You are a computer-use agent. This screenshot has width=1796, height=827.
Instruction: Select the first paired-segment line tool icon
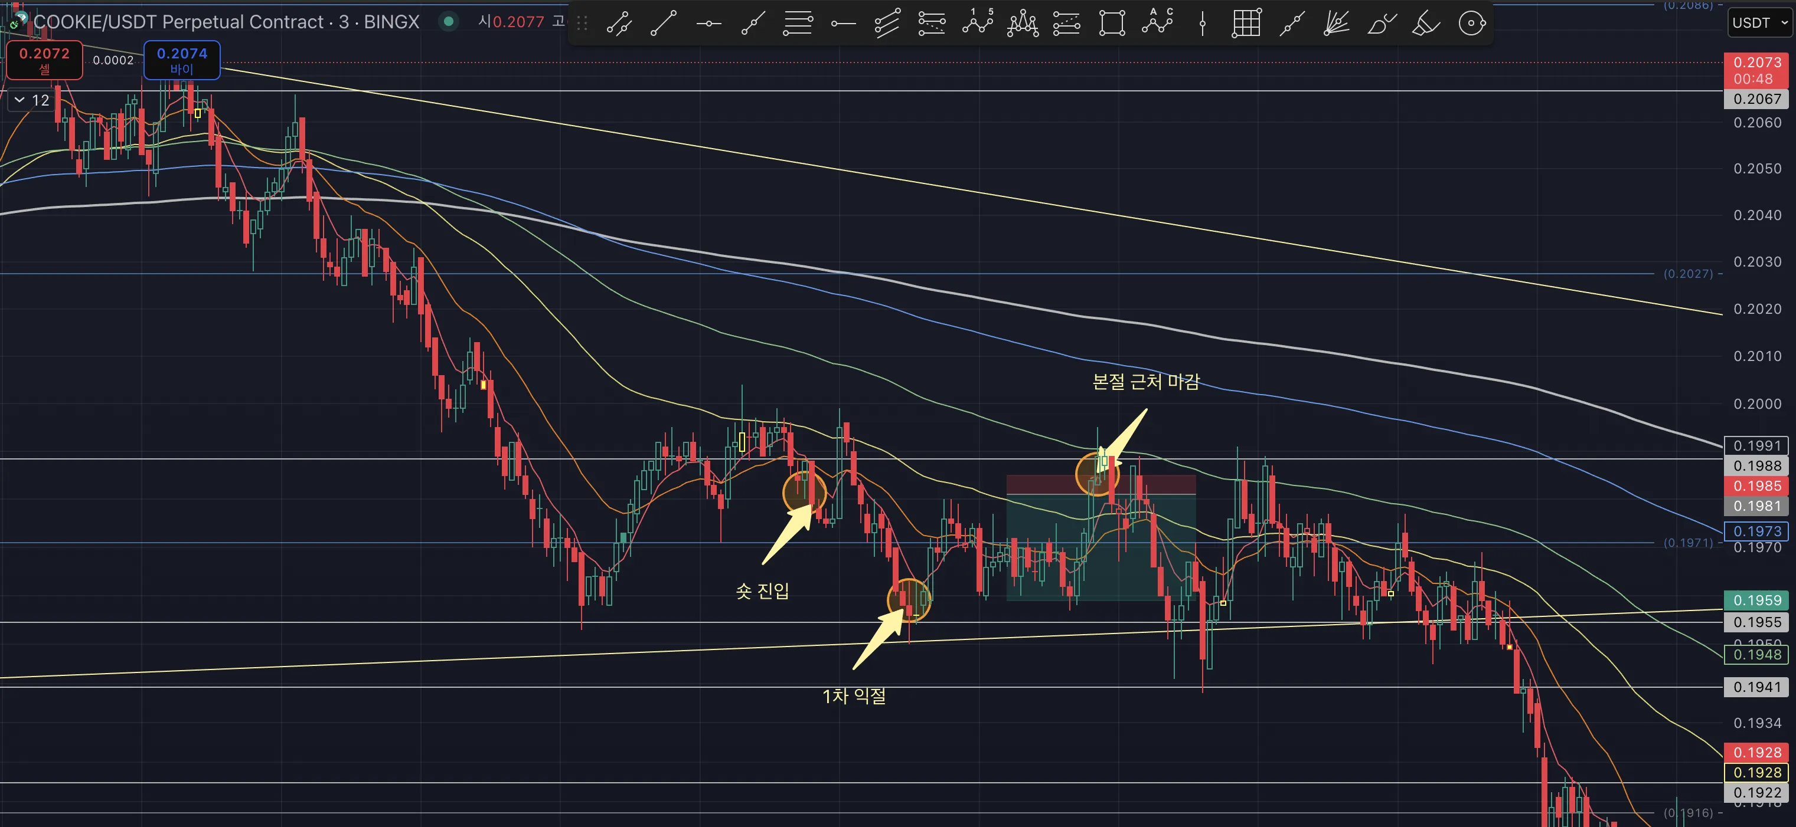618,24
